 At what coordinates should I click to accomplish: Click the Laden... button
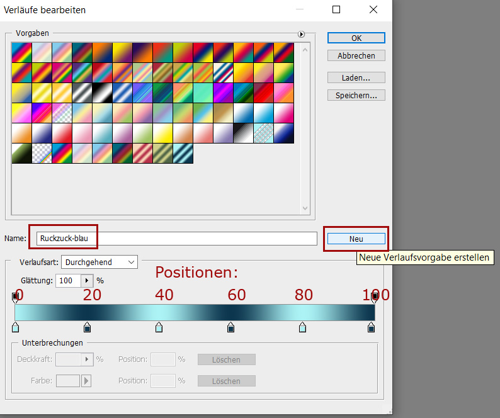point(356,78)
